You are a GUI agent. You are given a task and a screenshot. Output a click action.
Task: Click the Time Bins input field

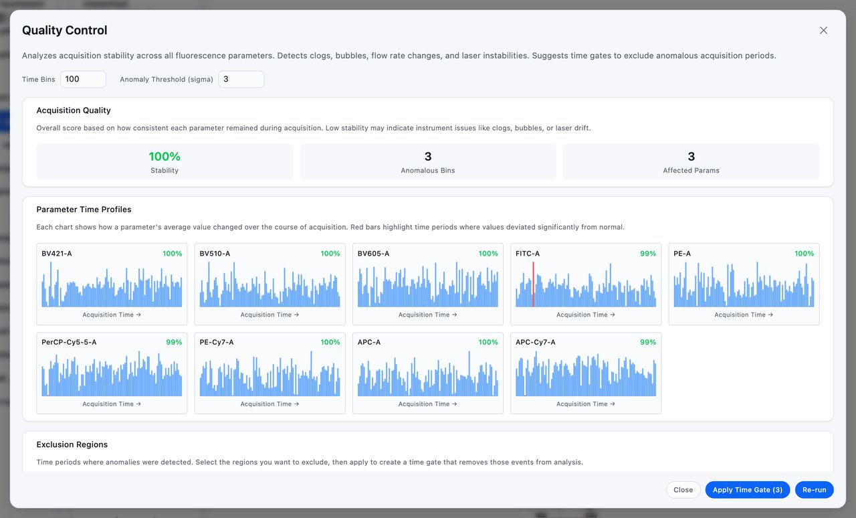pos(84,79)
